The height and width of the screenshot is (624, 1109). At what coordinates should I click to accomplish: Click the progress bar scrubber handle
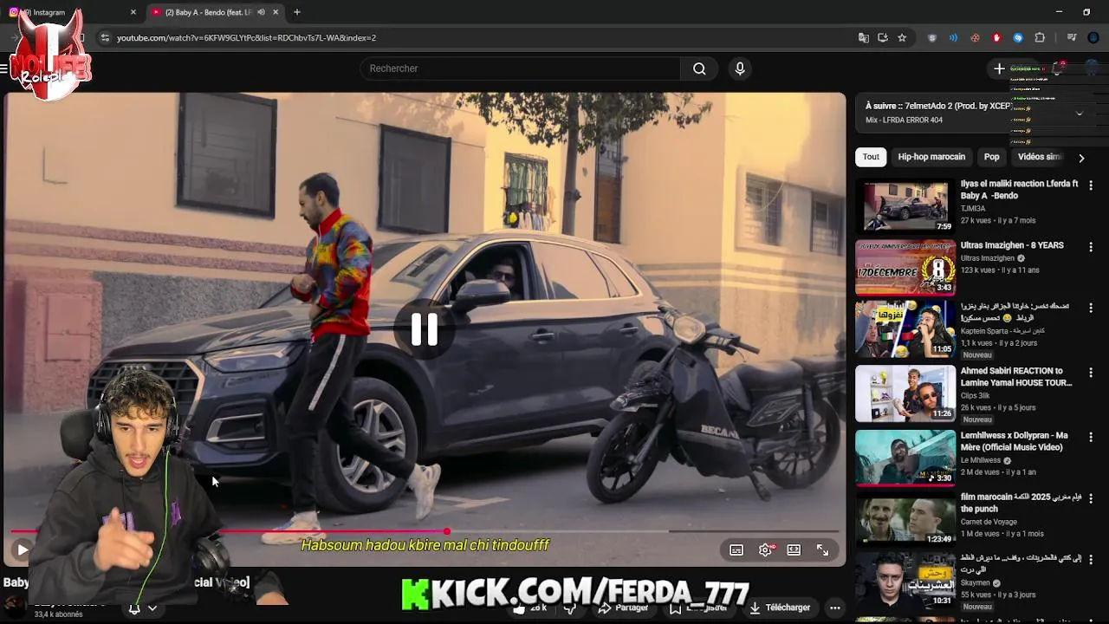pyautogui.click(x=447, y=531)
